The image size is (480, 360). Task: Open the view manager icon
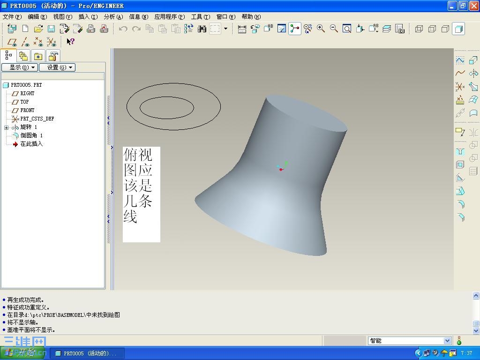point(400,29)
